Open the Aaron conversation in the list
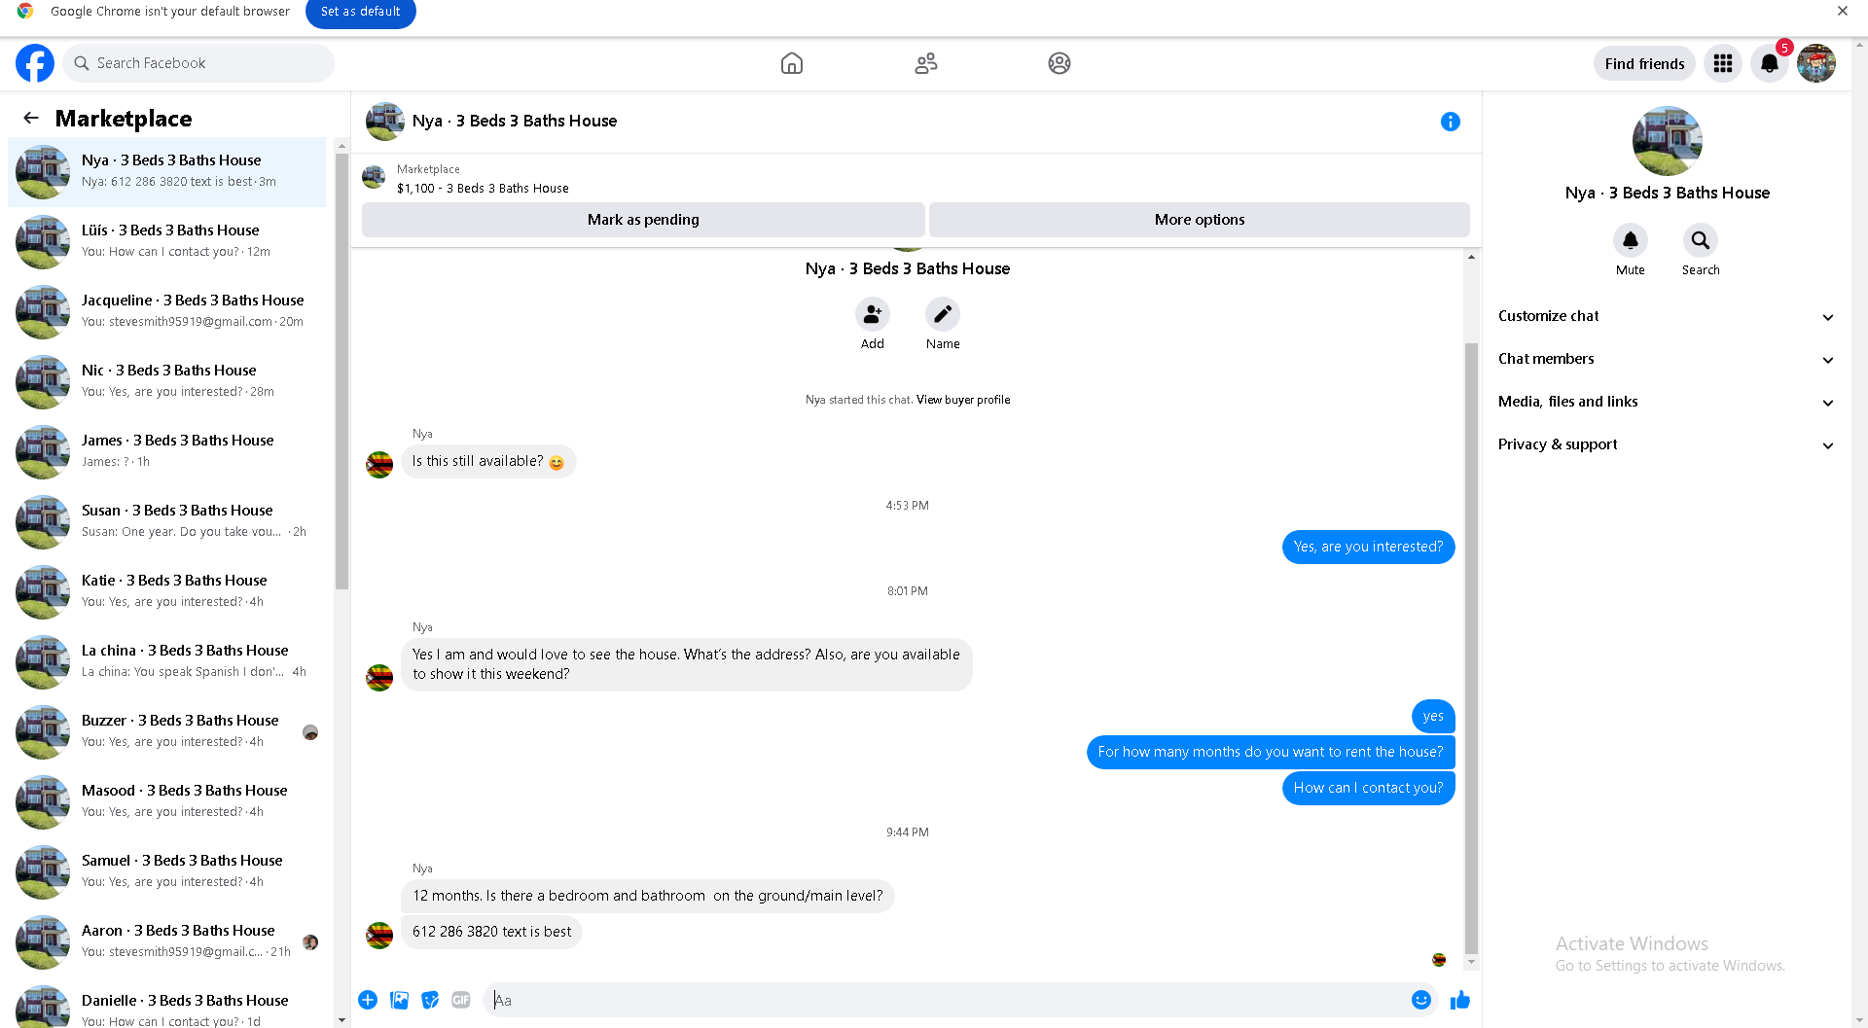The image size is (1868, 1028). (x=167, y=941)
